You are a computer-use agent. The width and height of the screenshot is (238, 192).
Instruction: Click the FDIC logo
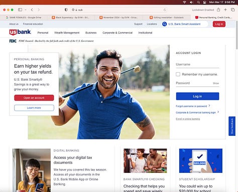(x=13, y=41)
